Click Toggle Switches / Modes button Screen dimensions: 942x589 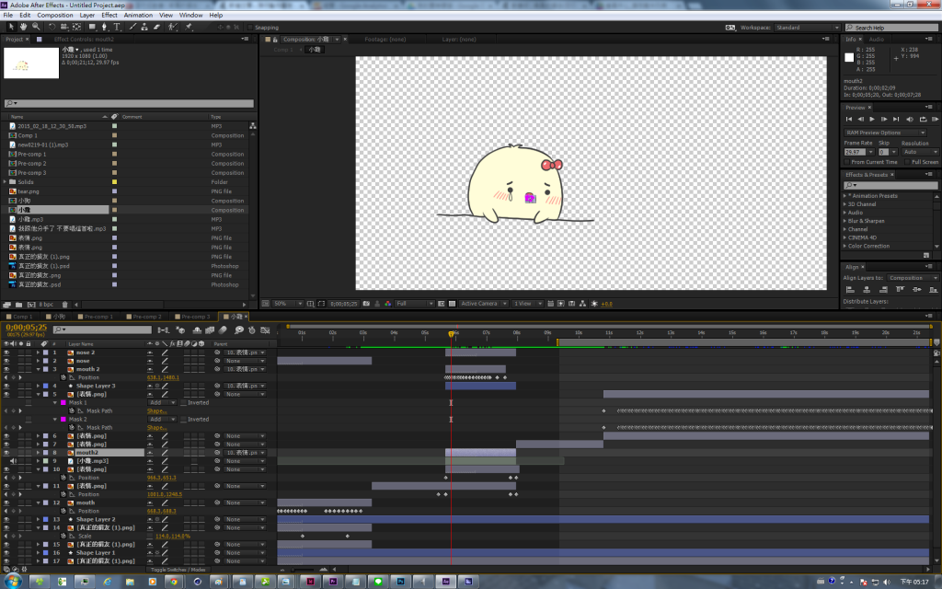[x=178, y=570]
